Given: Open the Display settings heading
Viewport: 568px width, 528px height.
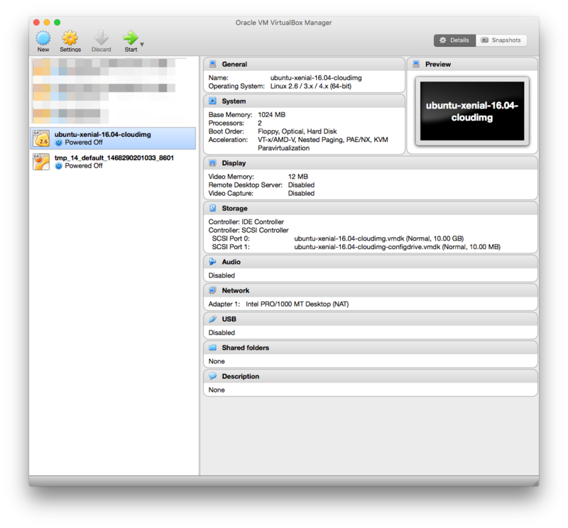Looking at the screenshot, I should [234, 163].
